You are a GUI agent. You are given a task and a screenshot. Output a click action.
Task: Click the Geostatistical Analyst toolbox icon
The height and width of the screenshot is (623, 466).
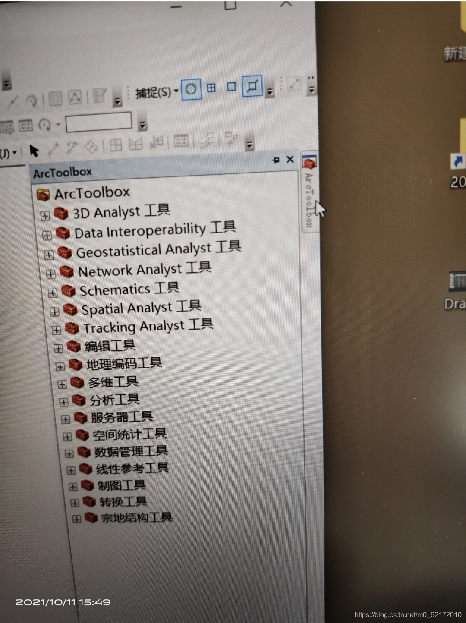coord(64,252)
